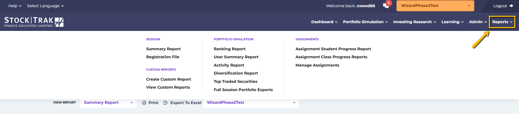Click the Logout arrow icon
Viewport: 519px width, 114px height.
pos(511,6)
